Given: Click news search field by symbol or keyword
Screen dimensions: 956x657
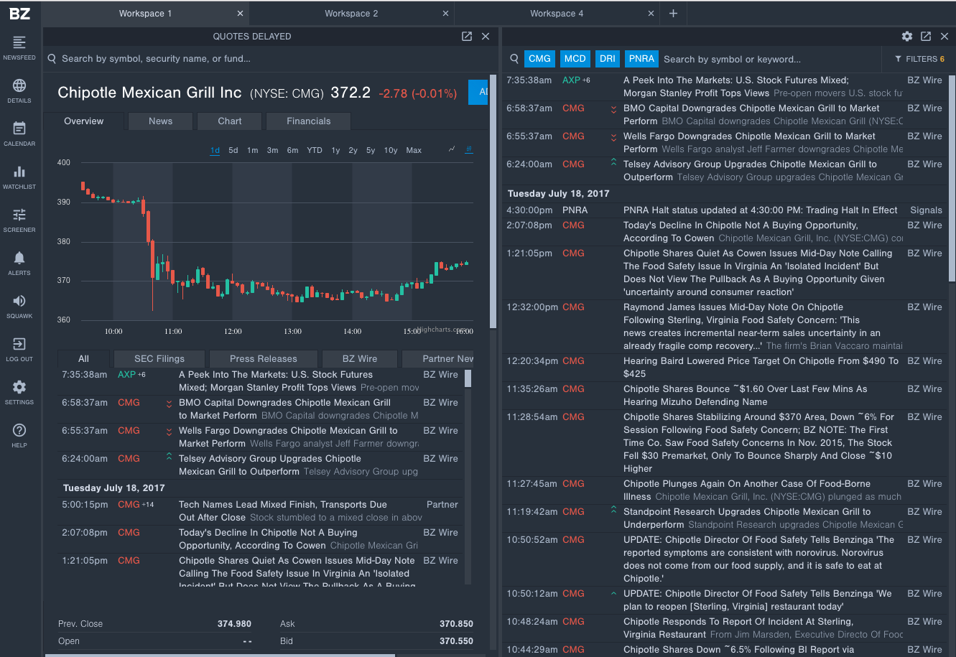Looking at the screenshot, I should (x=769, y=59).
